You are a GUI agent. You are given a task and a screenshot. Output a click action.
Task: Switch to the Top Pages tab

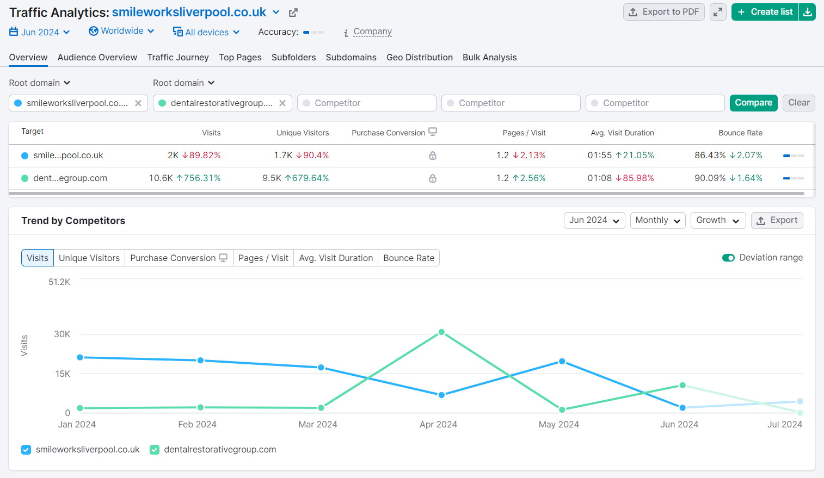240,57
